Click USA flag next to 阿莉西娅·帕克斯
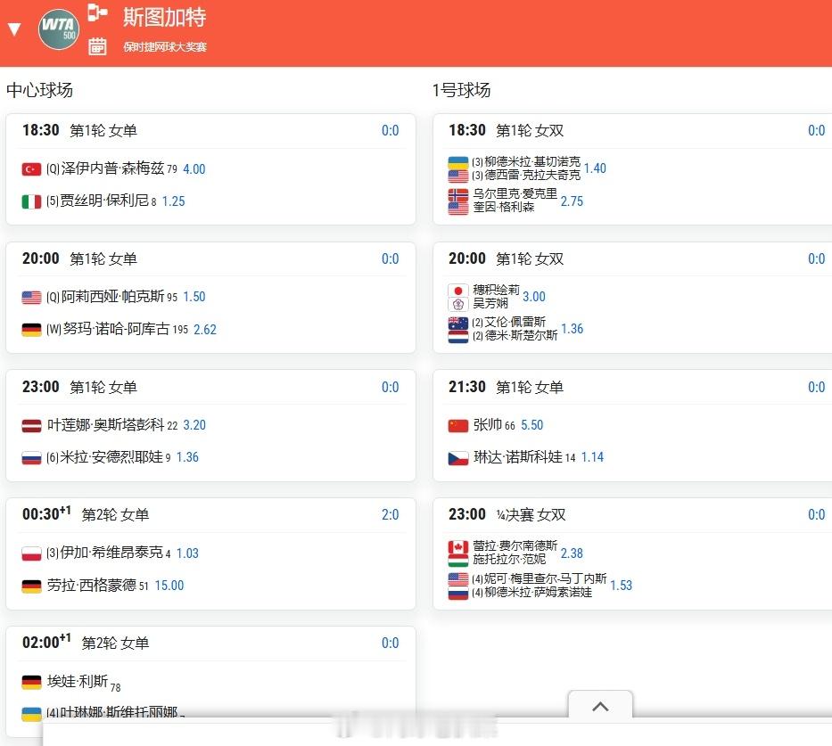 31,298
